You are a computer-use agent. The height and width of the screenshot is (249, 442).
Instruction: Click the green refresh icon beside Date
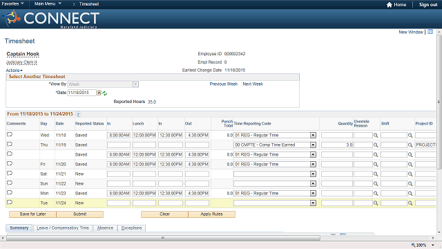(104, 93)
